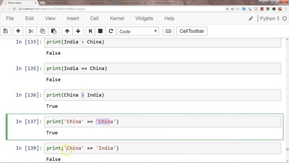This screenshot has height=163, width=289.
Task: Click the pencil edit-mode indicator icon
Action: 251,19
